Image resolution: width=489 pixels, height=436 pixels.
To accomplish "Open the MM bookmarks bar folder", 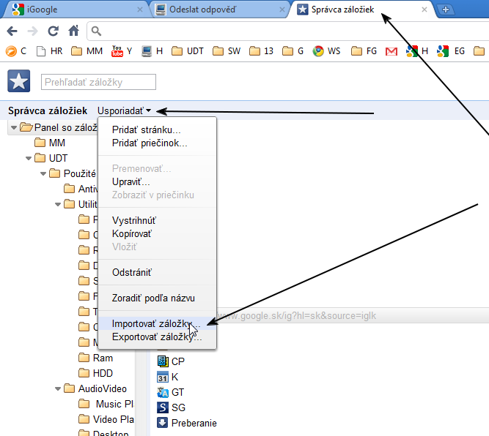I will (87, 51).
